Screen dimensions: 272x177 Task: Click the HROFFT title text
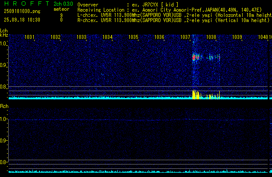pyautogui.click(x=25, y=4)
